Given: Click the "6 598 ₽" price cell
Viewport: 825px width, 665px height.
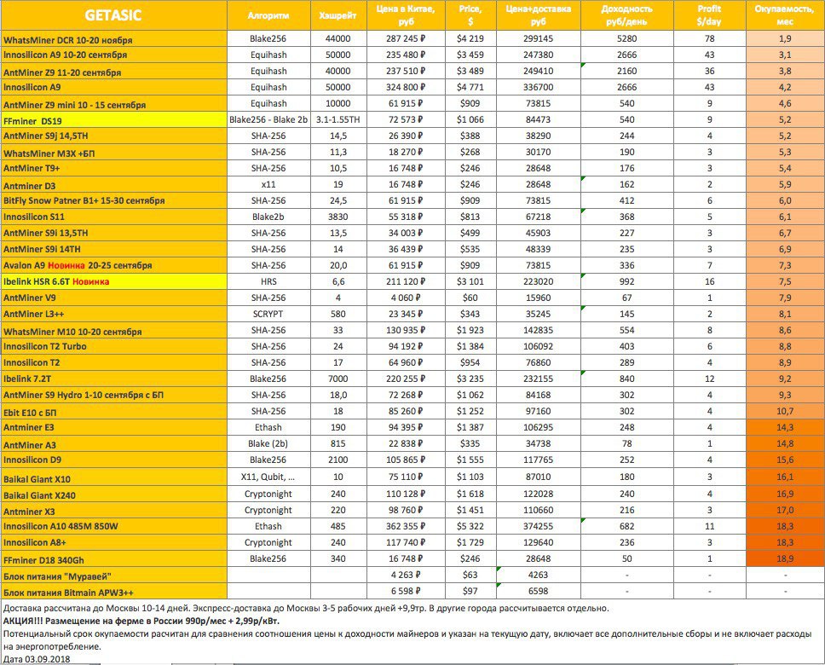Looking at the screenshot, I should (406, 592).
